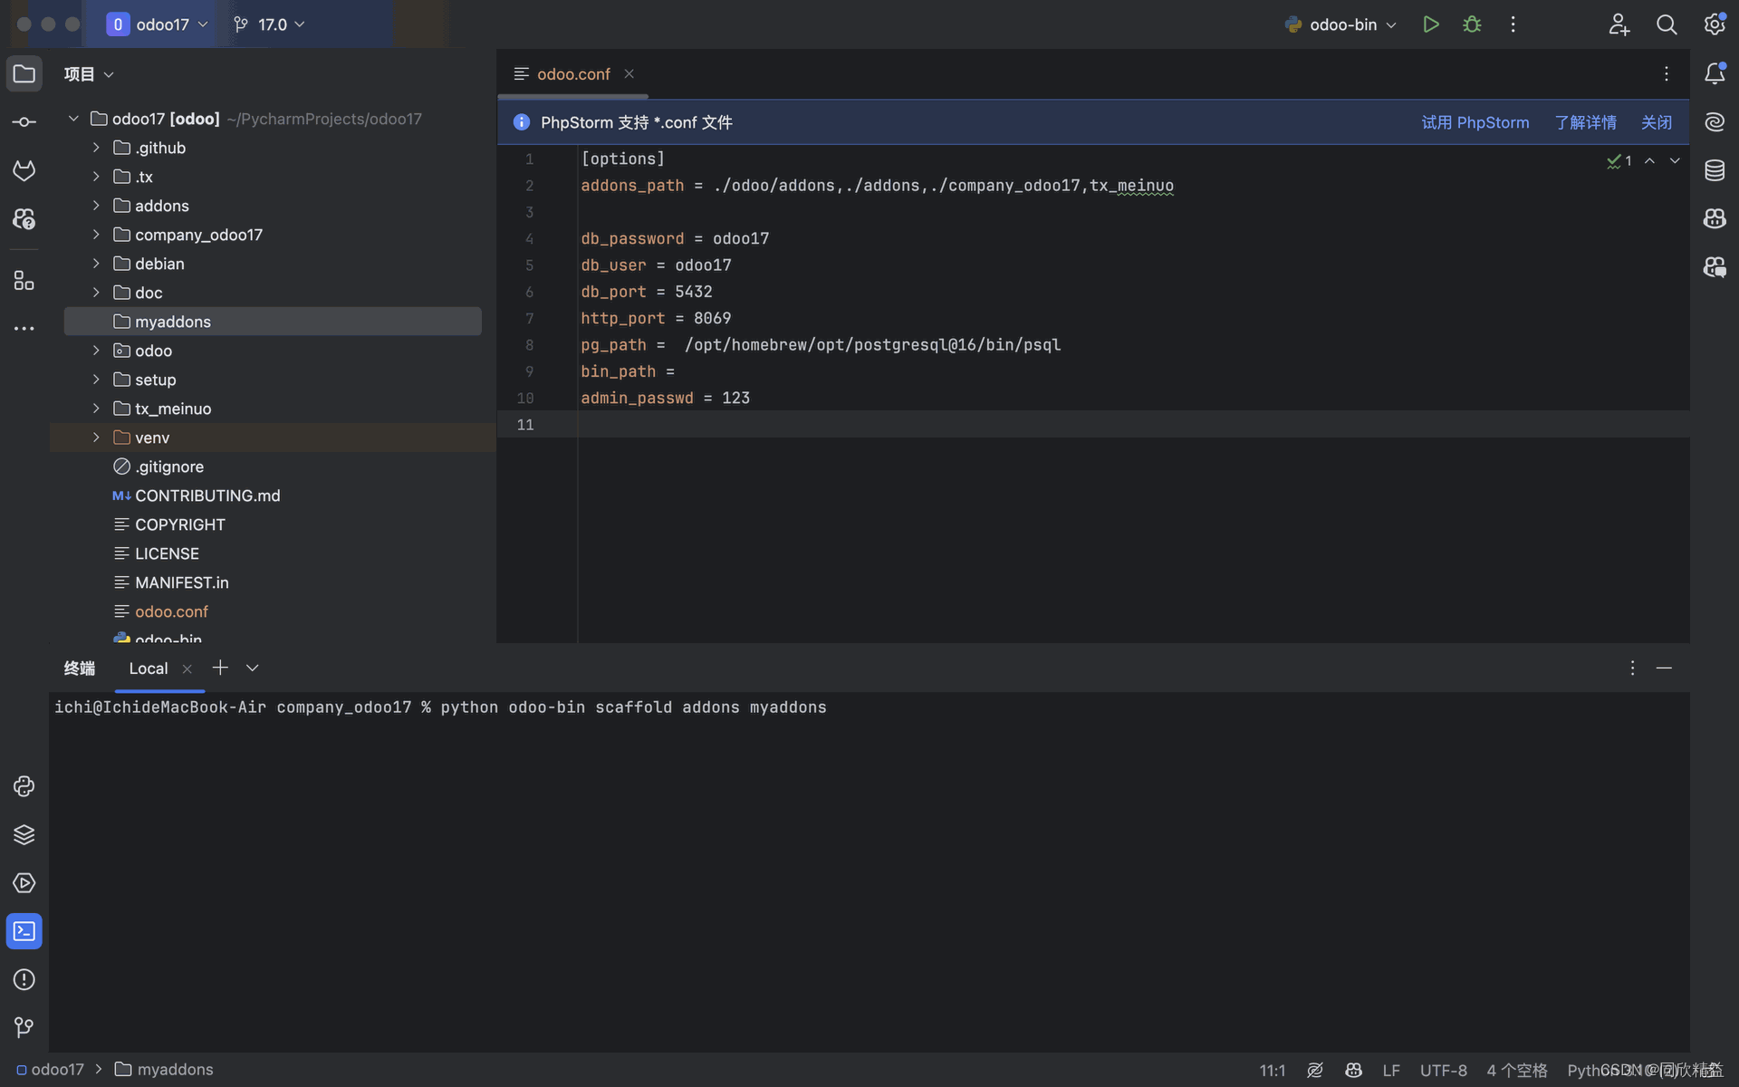Click the 试用 PhpStorm link
This screenshot has height=1087, width=1739.
pos(1475,122)
